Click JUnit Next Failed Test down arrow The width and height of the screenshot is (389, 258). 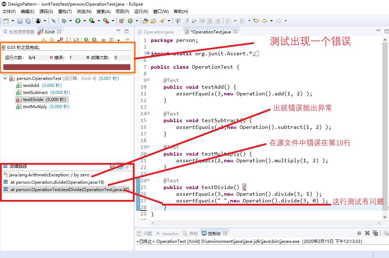tap(44, 40)
